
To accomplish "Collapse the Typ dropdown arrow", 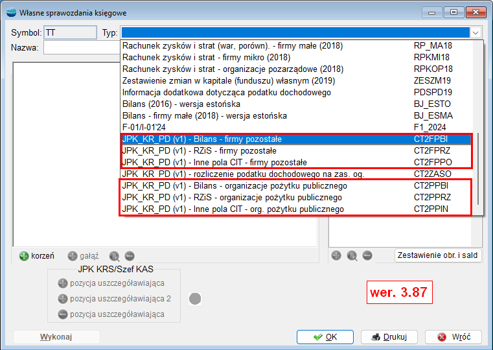I will pos(476,32).
